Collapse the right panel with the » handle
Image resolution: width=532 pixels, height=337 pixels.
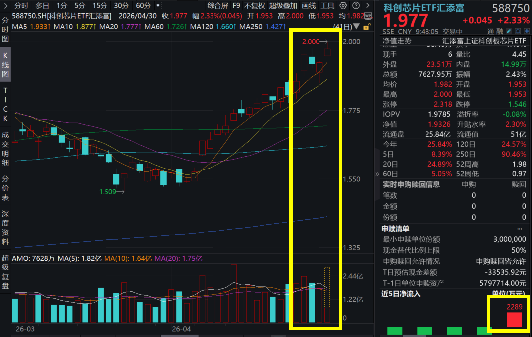tap(377, 174)
